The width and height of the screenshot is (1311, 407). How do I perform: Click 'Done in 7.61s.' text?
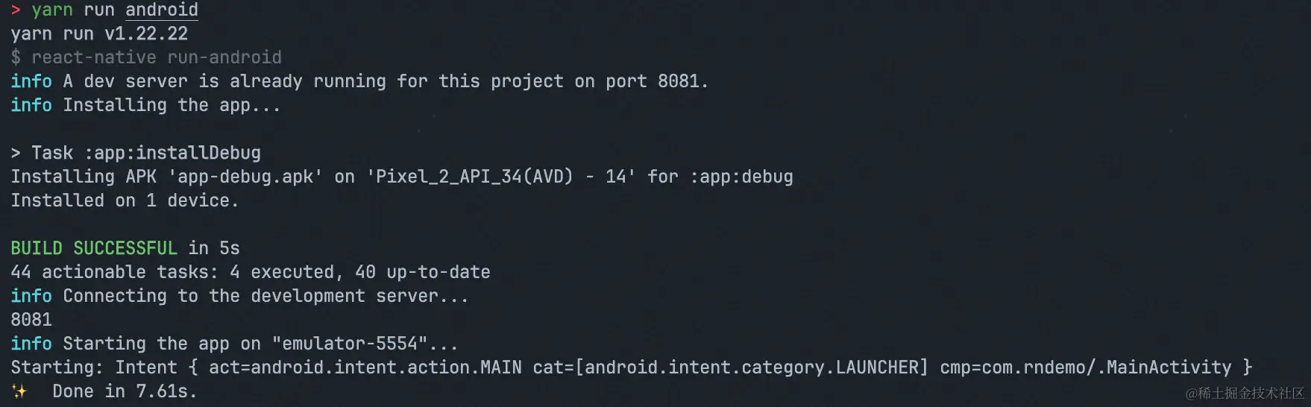(125, 391)
